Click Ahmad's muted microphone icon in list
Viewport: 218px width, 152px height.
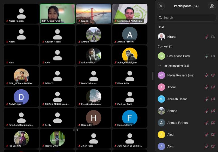tap(206, 111)
